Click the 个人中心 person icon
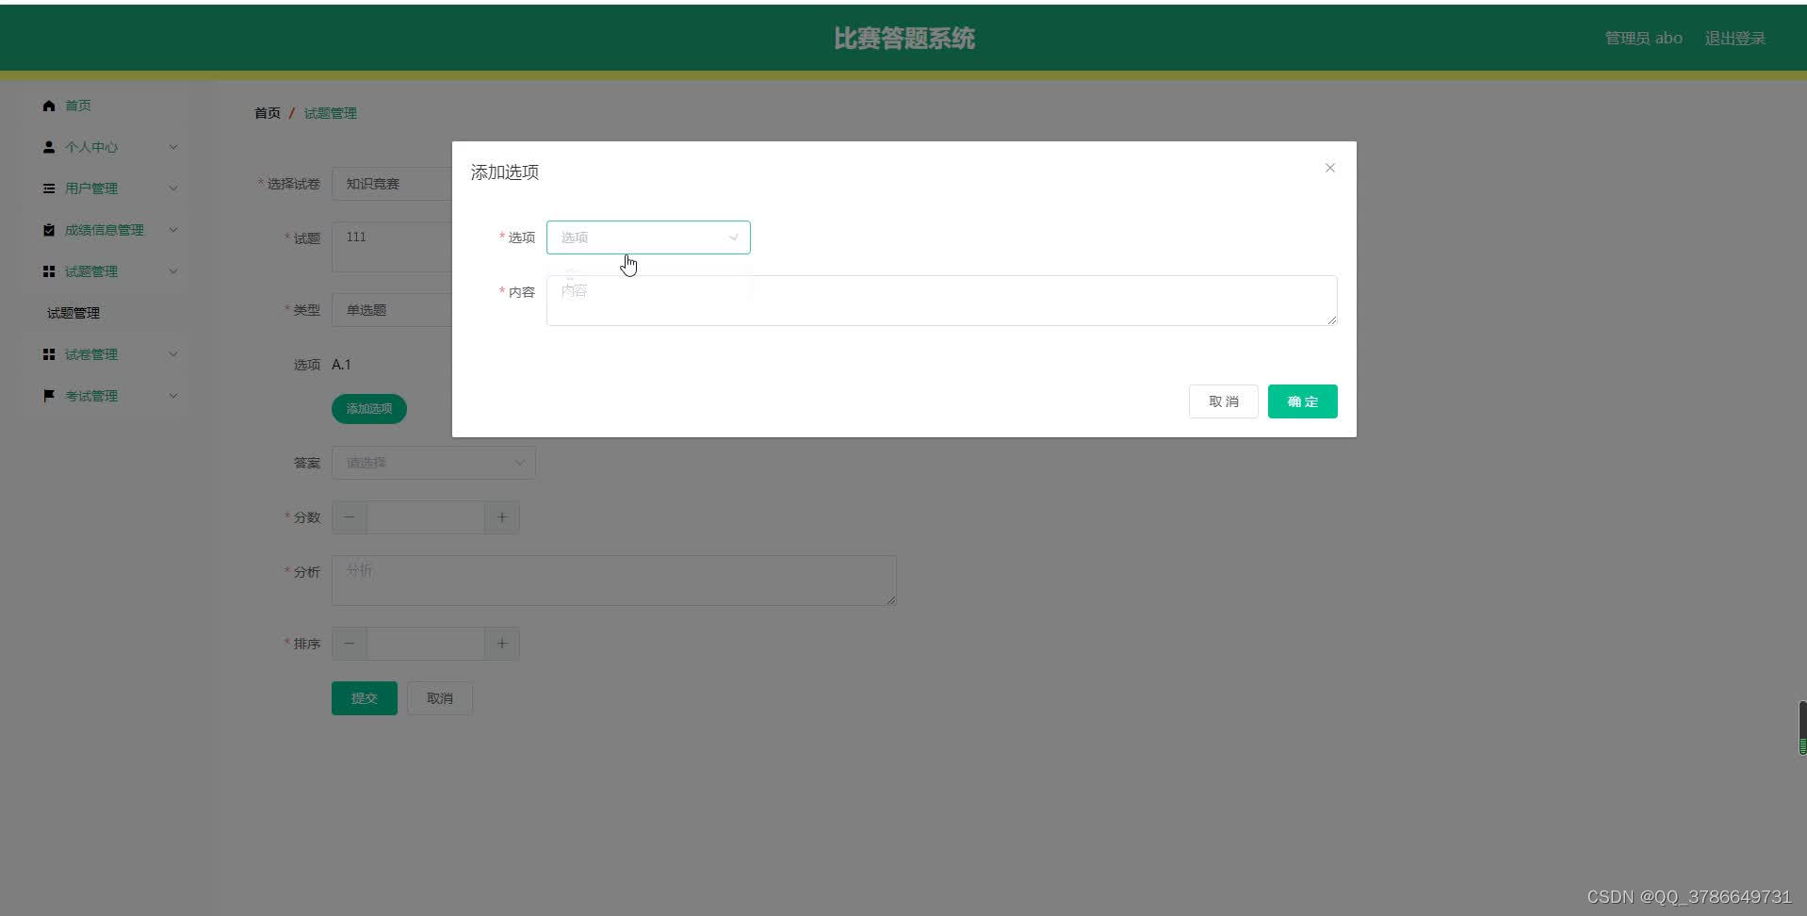The height and width of the screenshot is (916, 1807). (x=49, y=147)
